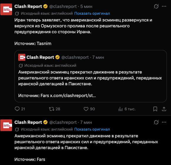Share the first tweet via upload icon
This screenshot has width=171, height=165.
[x=164, y=109]
